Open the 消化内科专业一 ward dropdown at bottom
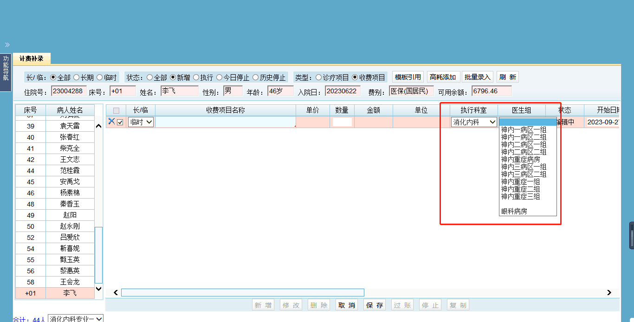 tap(76, 319)
